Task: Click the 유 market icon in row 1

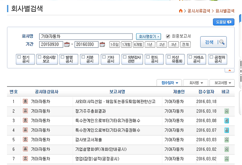Action: tap(25, 101)
